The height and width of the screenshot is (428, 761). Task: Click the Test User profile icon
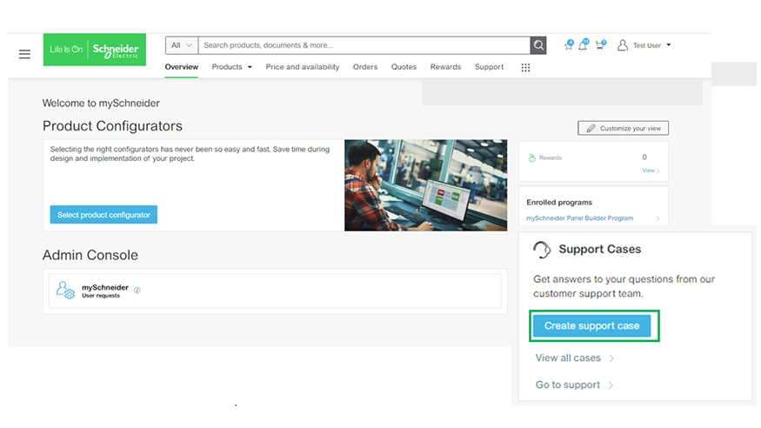tap(622, 45)
